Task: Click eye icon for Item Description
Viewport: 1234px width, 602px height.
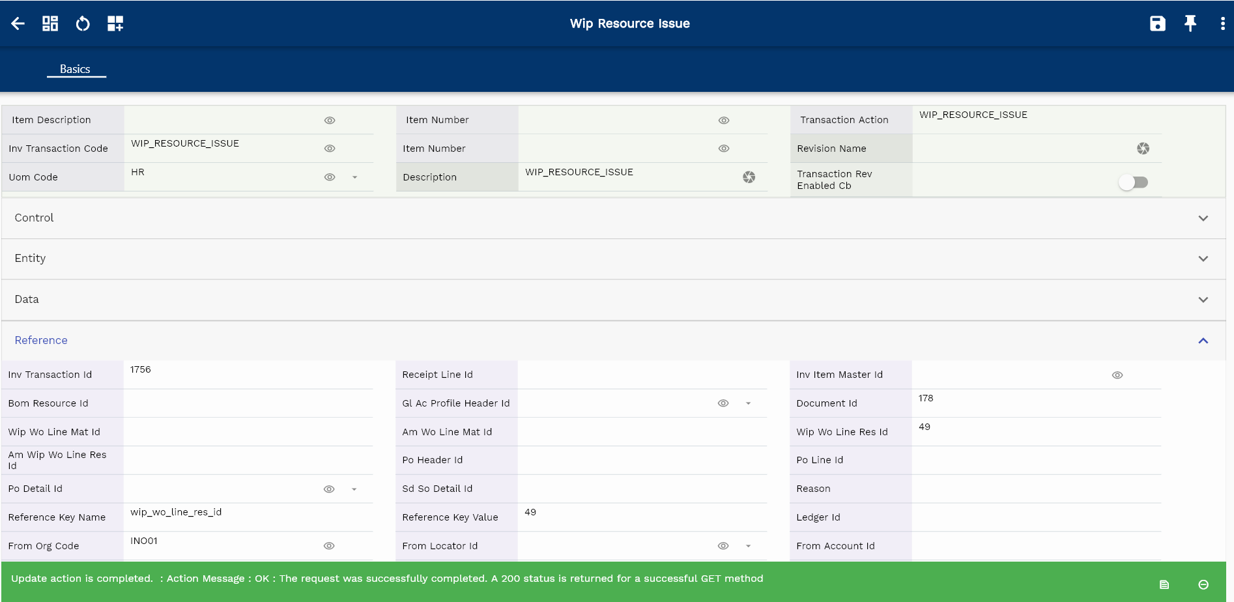Action: (x=330, y=121)
